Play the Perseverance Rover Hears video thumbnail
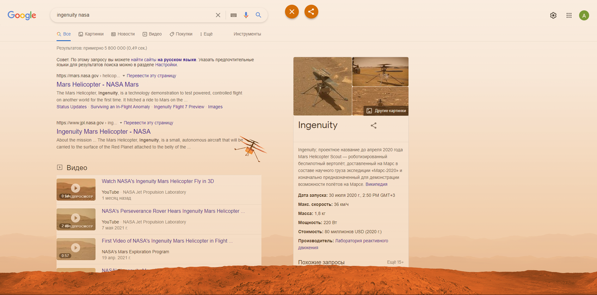Screen dimensions: 597x295 pos(76,219)
